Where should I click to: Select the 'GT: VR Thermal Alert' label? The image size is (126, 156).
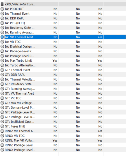(x=19, y=93)
